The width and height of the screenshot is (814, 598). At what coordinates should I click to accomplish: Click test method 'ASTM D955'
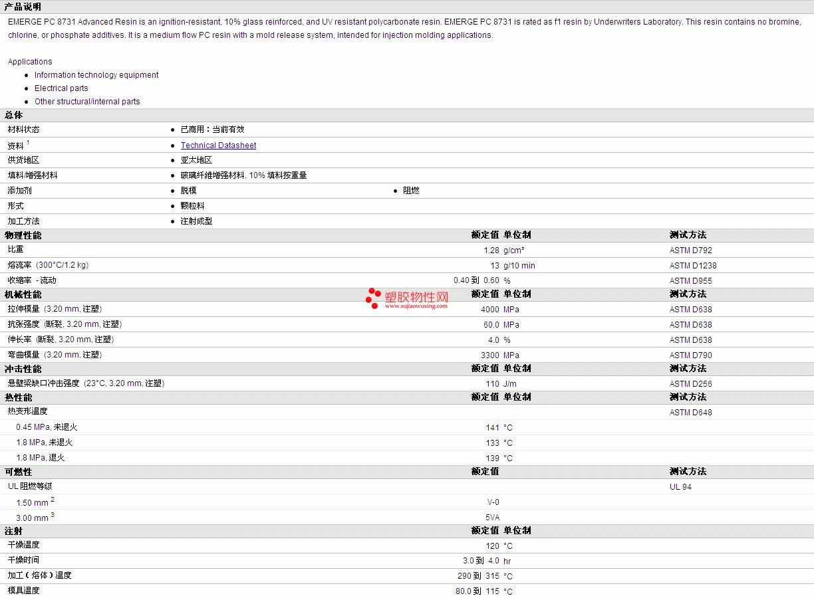[x=690, y=281]
